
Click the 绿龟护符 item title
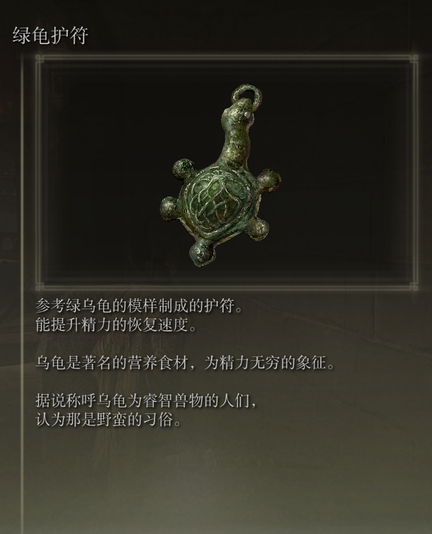pos(50,35)
